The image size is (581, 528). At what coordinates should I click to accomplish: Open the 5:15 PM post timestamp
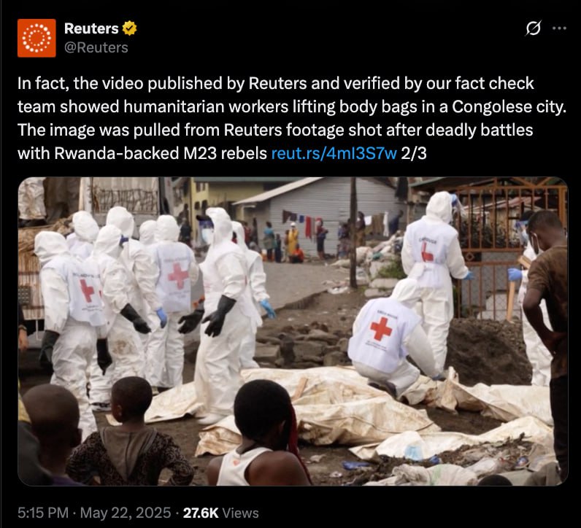click(x=43, y=513)
